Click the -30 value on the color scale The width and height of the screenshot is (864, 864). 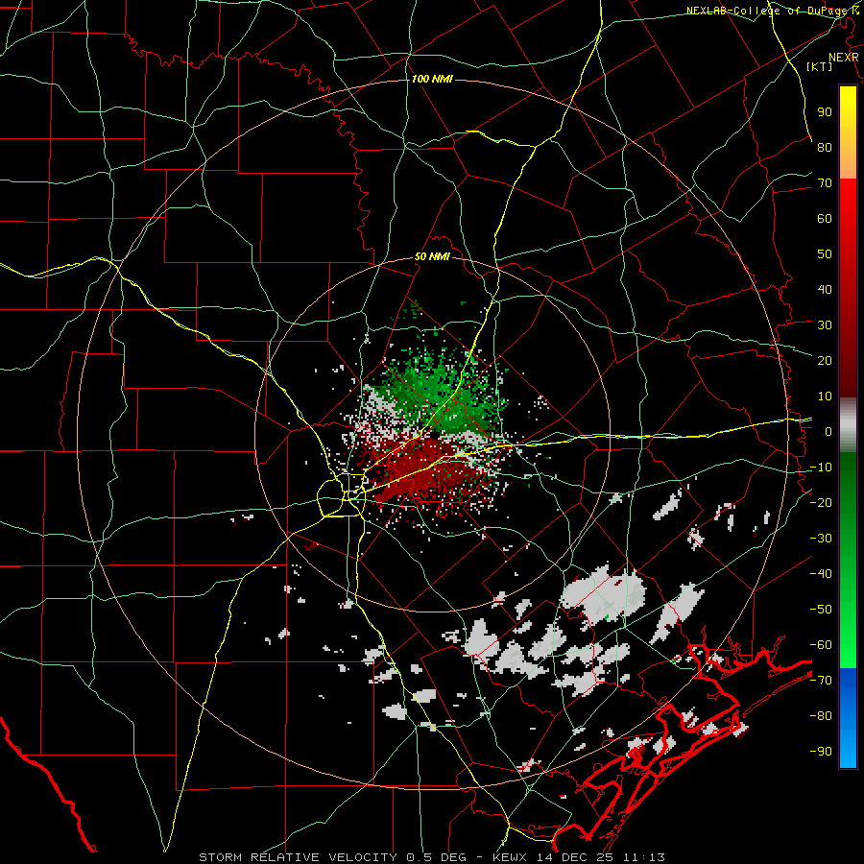coord(821,539)
